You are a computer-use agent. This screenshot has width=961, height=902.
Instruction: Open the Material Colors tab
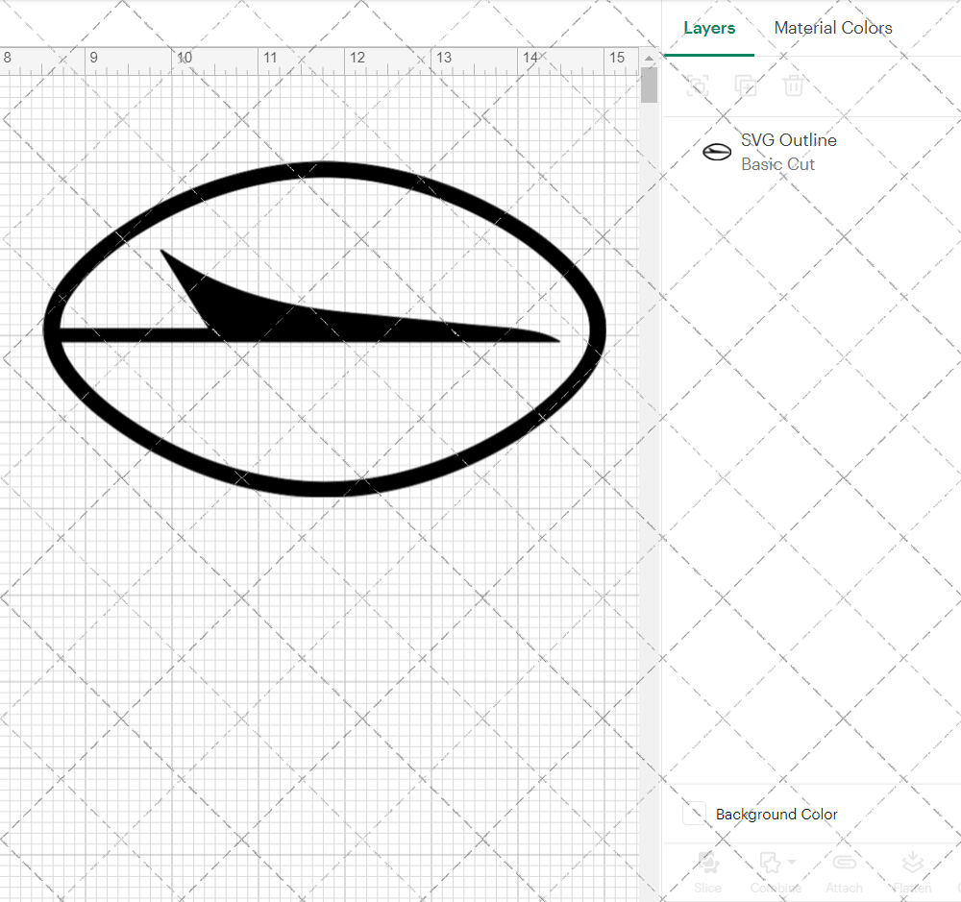click(x=833, y=28)
